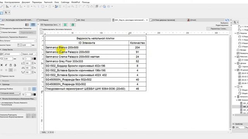Toggle underline text style
248x139 pixels.
[x=10, y=65]
